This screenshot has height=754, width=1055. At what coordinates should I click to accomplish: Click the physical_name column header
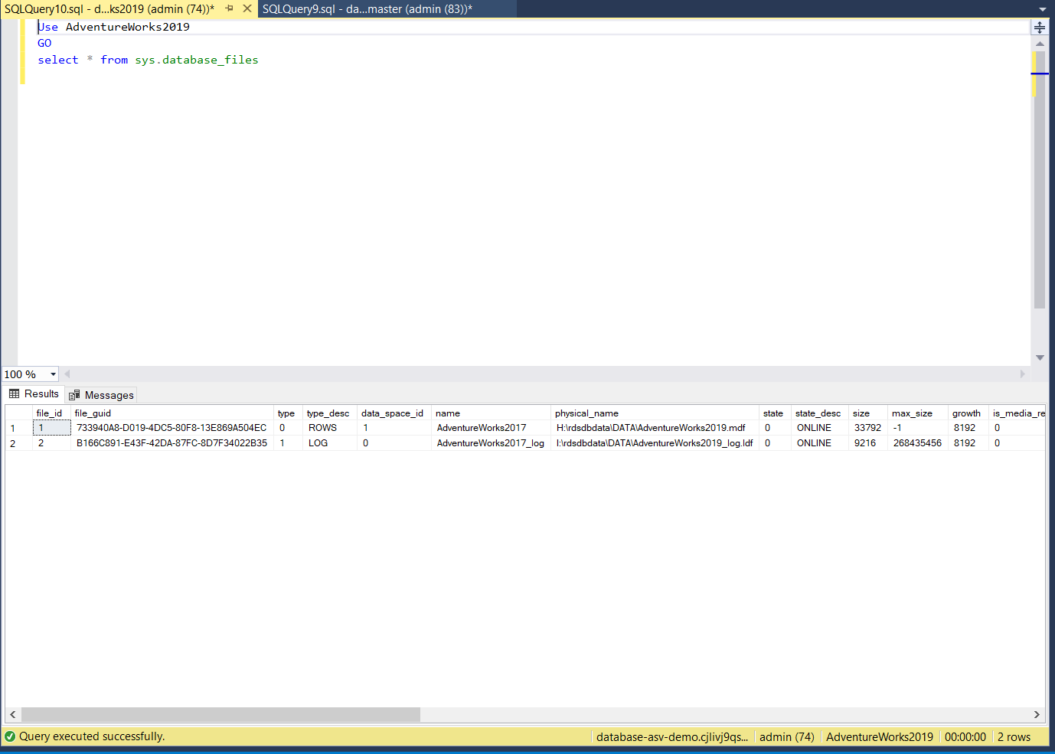tap(586, 413)
